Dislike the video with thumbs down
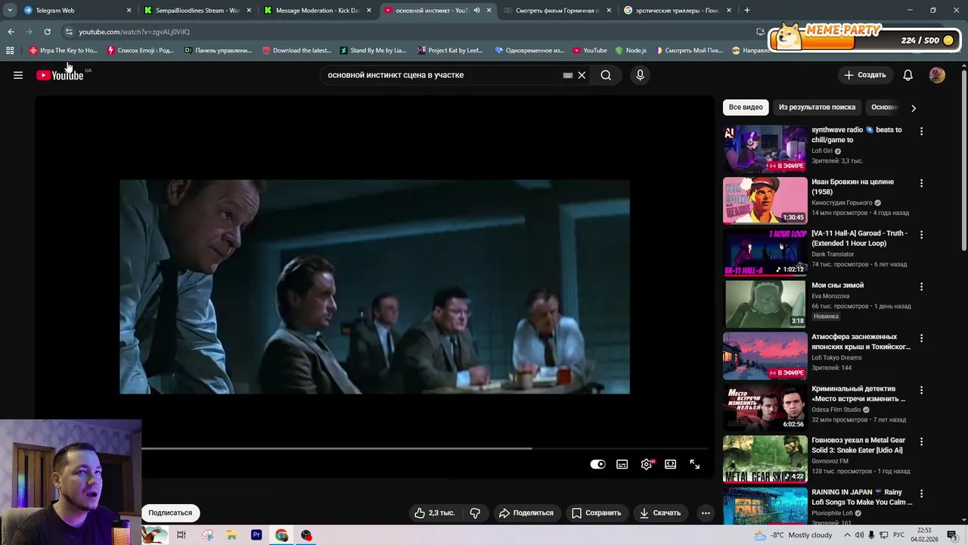 pos(475,512)
